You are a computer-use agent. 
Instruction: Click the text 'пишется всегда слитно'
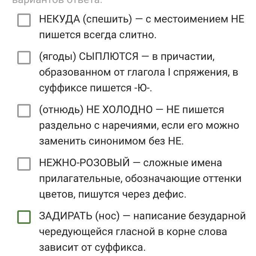point(97,35)
